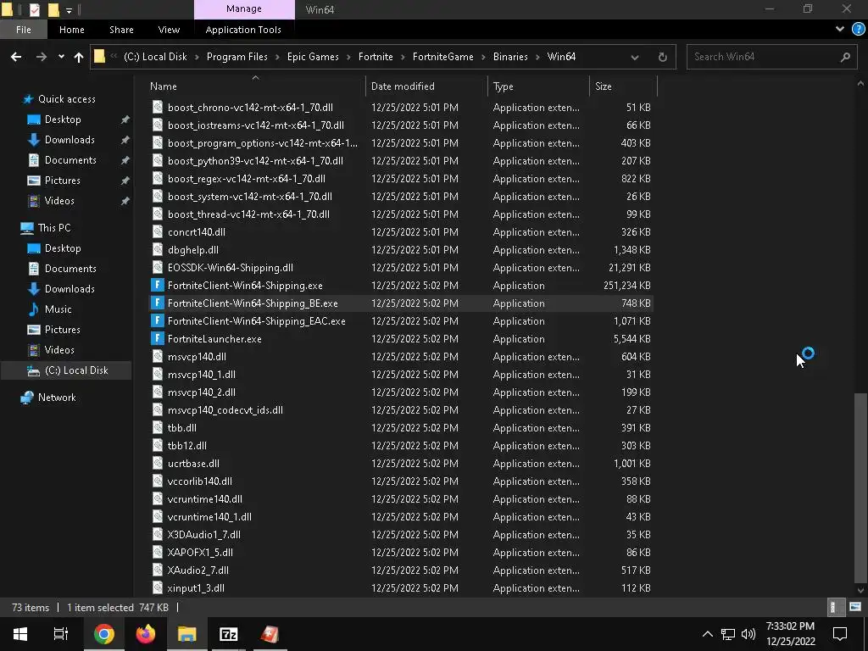The height and width of the screenshot is (651, 868).
Task: Open Customize Quick Access Toolbar dropdown
Action: pyautogui.click(x=69, y=10)
